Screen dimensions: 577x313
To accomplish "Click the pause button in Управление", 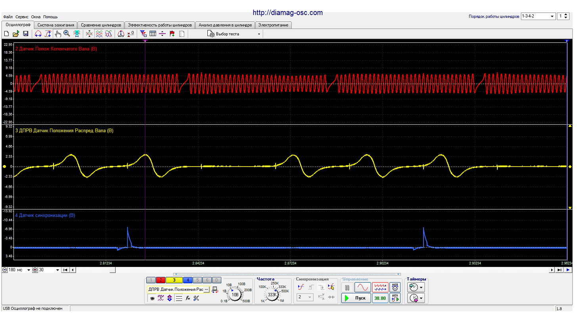I will pyautogui.click(x=347, y=288).
